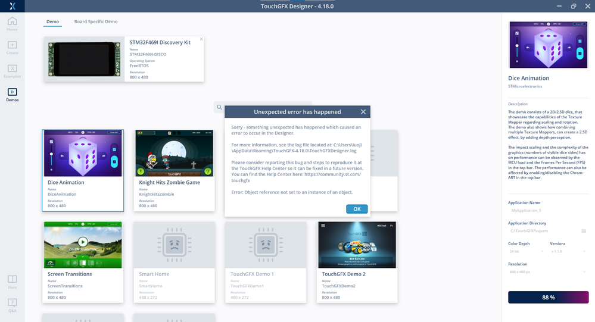Select the TouchGFX Demo 1 card

[x=266, y=262]
